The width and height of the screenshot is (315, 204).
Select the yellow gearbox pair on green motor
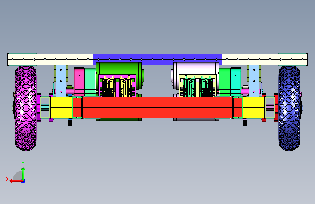click(117, 87)
